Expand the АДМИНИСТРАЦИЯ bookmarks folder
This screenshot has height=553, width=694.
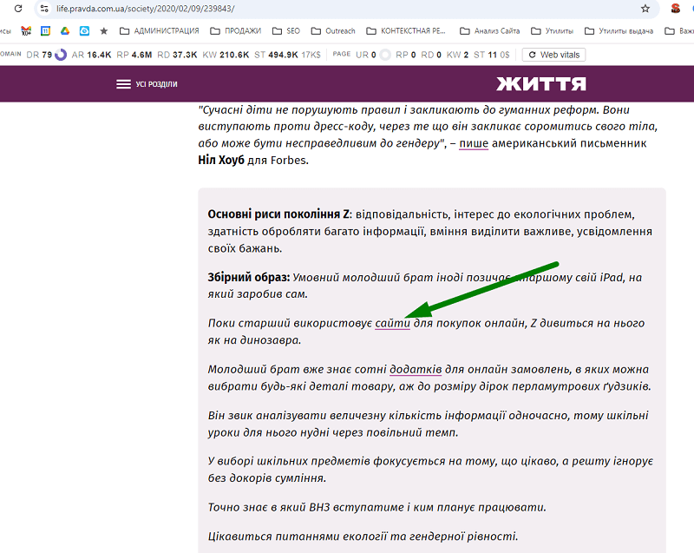[160, 30]
